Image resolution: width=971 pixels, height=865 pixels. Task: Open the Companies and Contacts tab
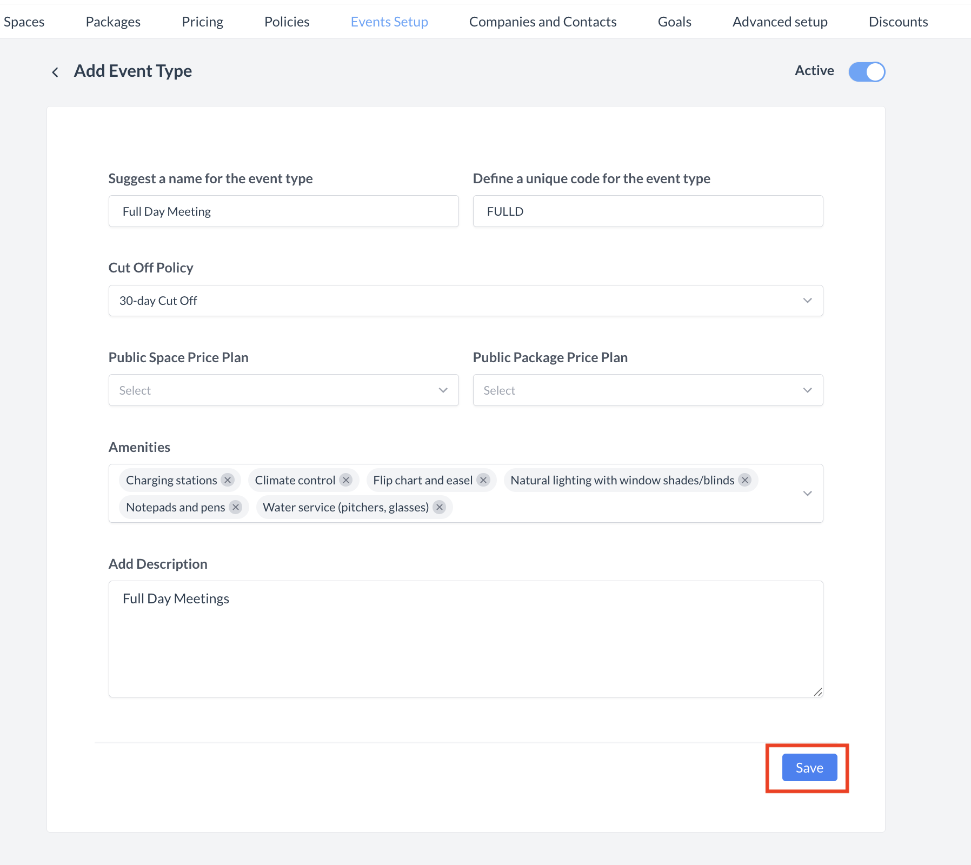[542, 22]
